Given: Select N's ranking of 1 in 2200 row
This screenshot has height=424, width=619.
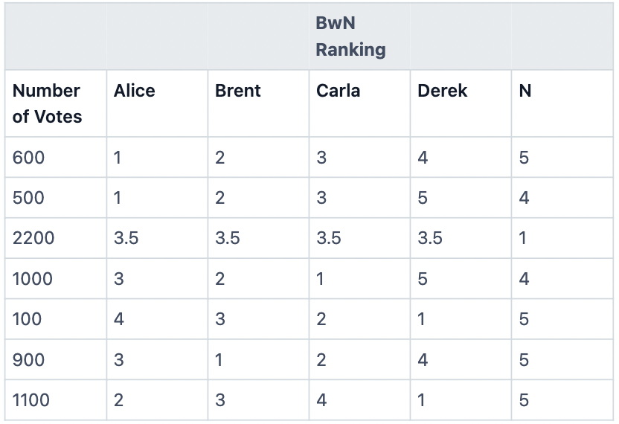Looking at the screenshot, I should (523, 238).
